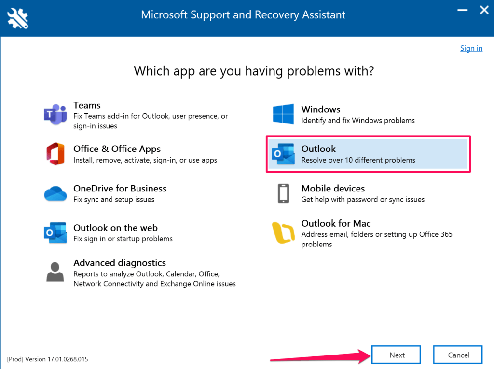The width and height of the screenshot is (494, 369).
Task: Select "Advanced diagnostics" title text
Action: [120, 262]
